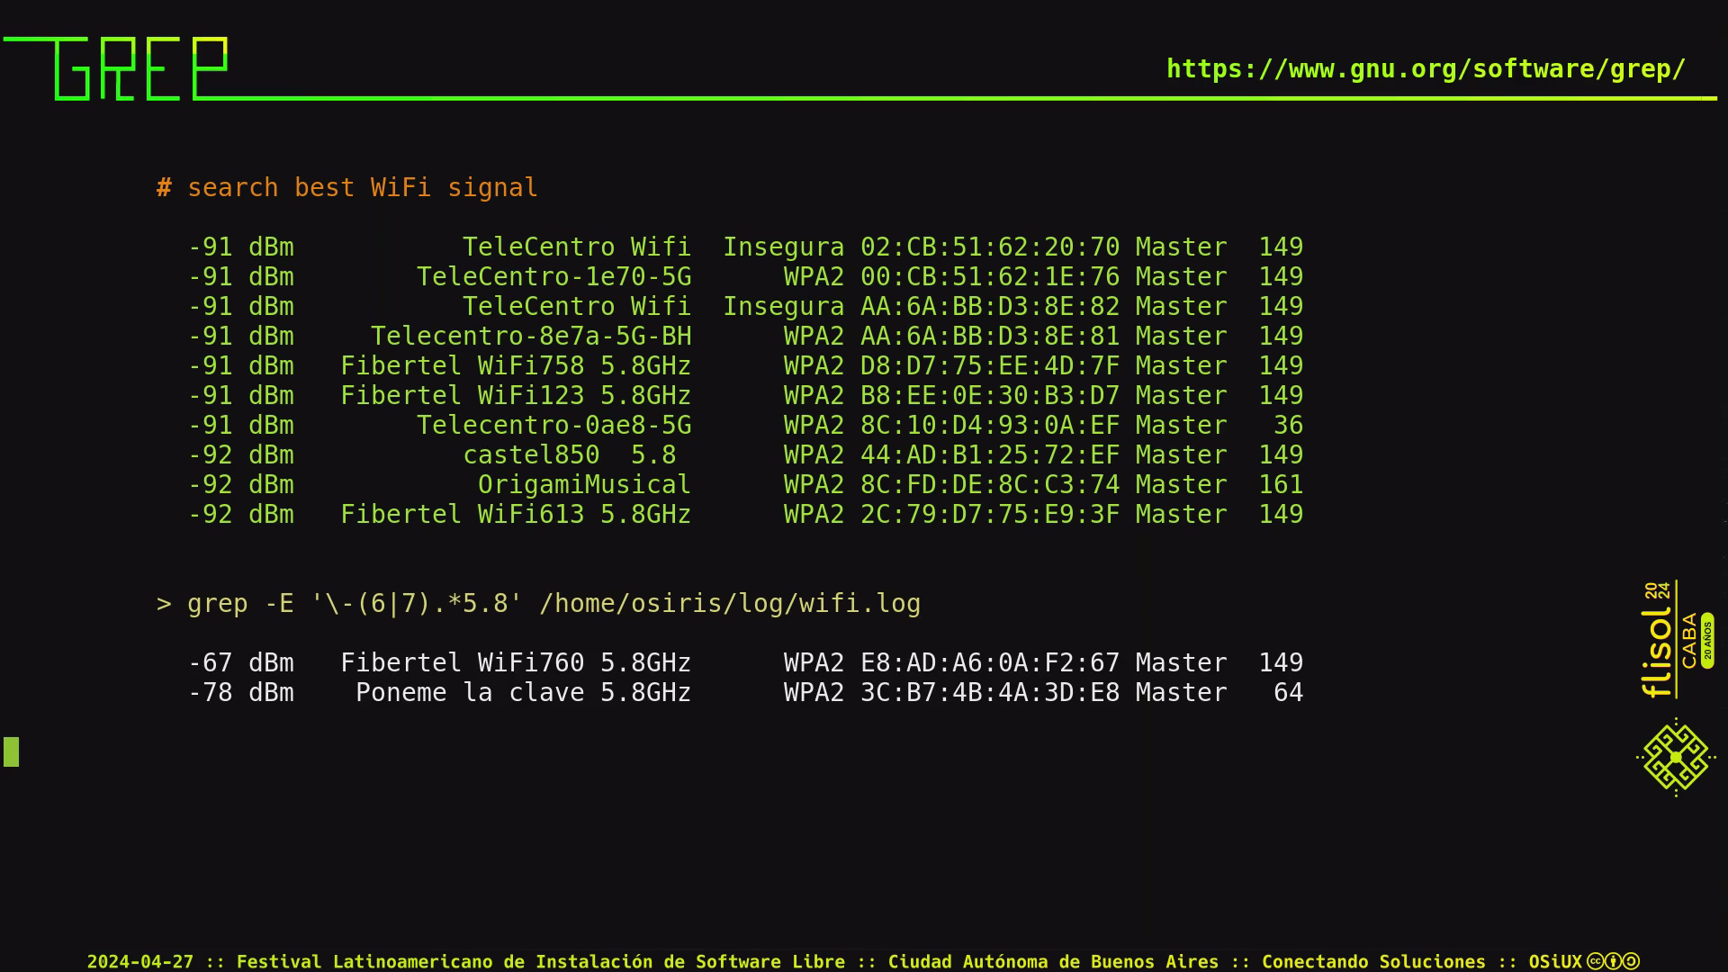Click MAC address E8:AD:A6:0A:F2:67
Screen dimensions: 1728x972
click(990, 662)
